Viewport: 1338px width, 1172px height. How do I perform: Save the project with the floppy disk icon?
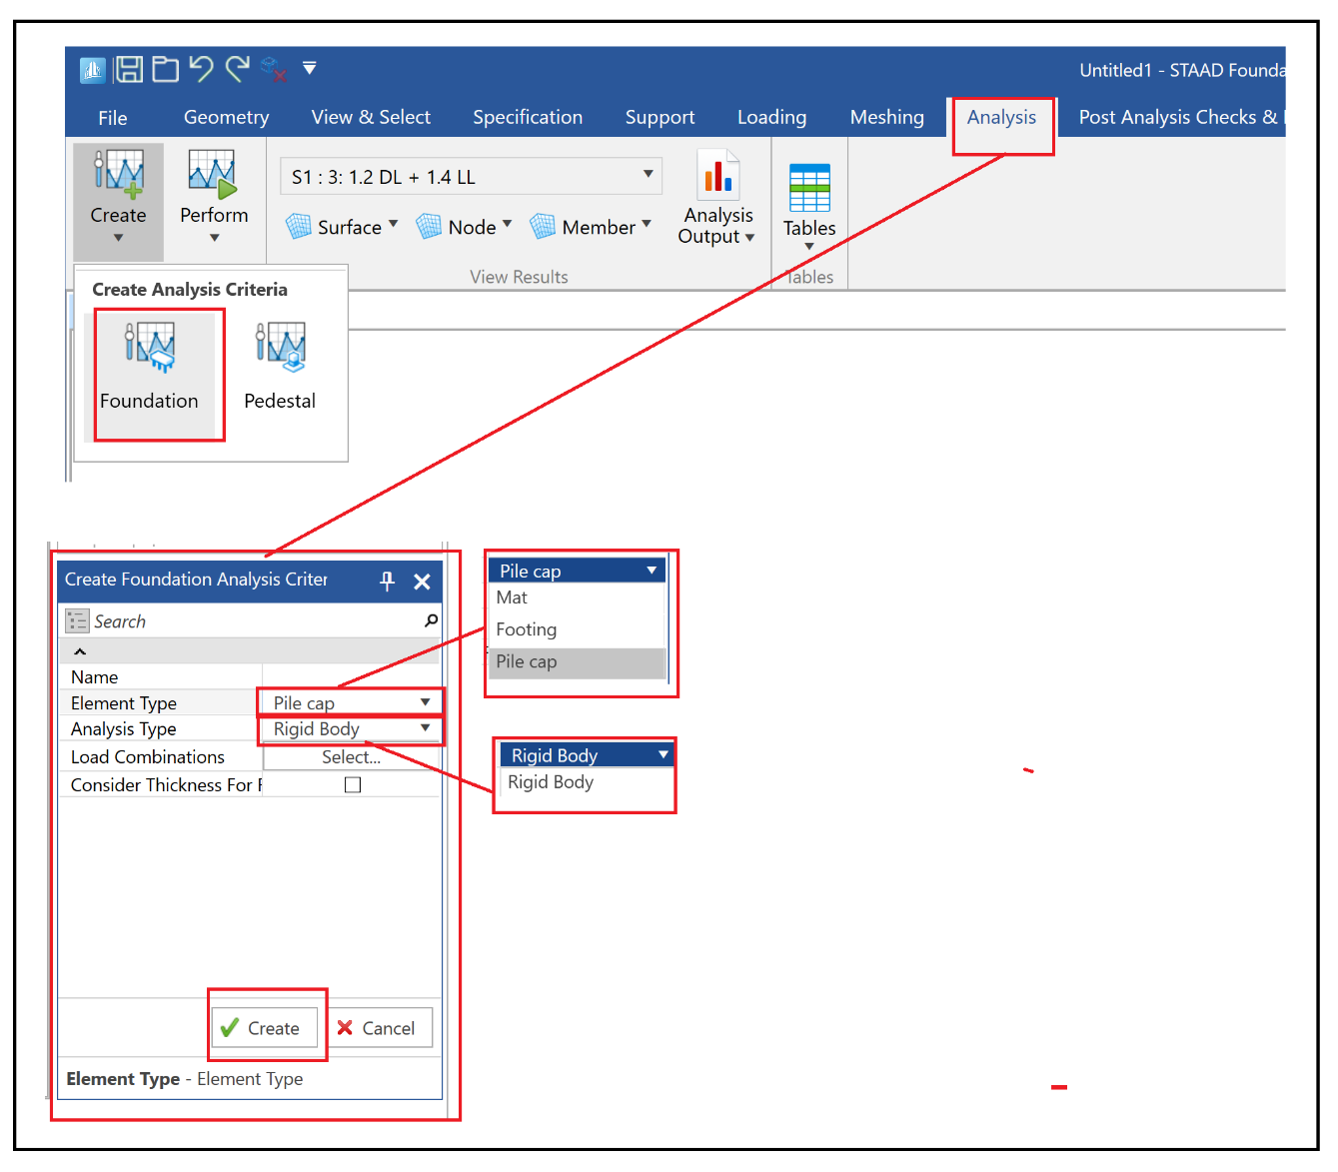129,69
